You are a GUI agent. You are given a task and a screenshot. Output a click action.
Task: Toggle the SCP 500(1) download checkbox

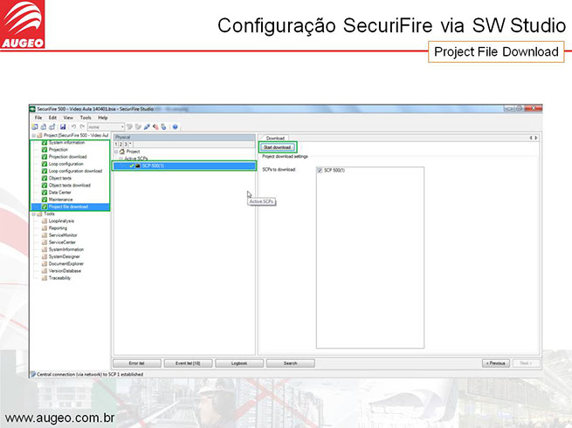320,170
